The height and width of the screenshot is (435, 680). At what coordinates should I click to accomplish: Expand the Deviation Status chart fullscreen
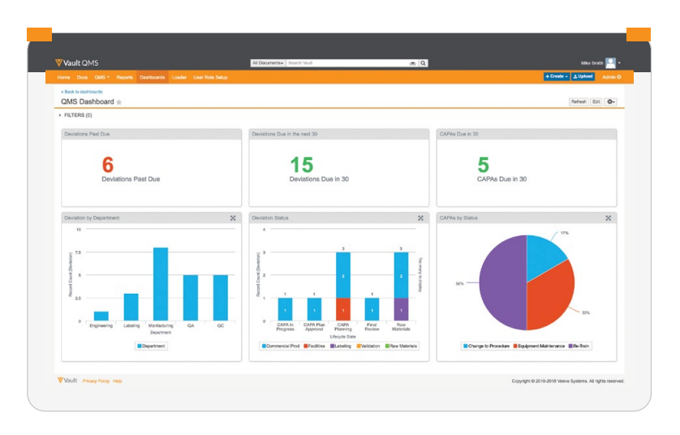click(420, 217)
